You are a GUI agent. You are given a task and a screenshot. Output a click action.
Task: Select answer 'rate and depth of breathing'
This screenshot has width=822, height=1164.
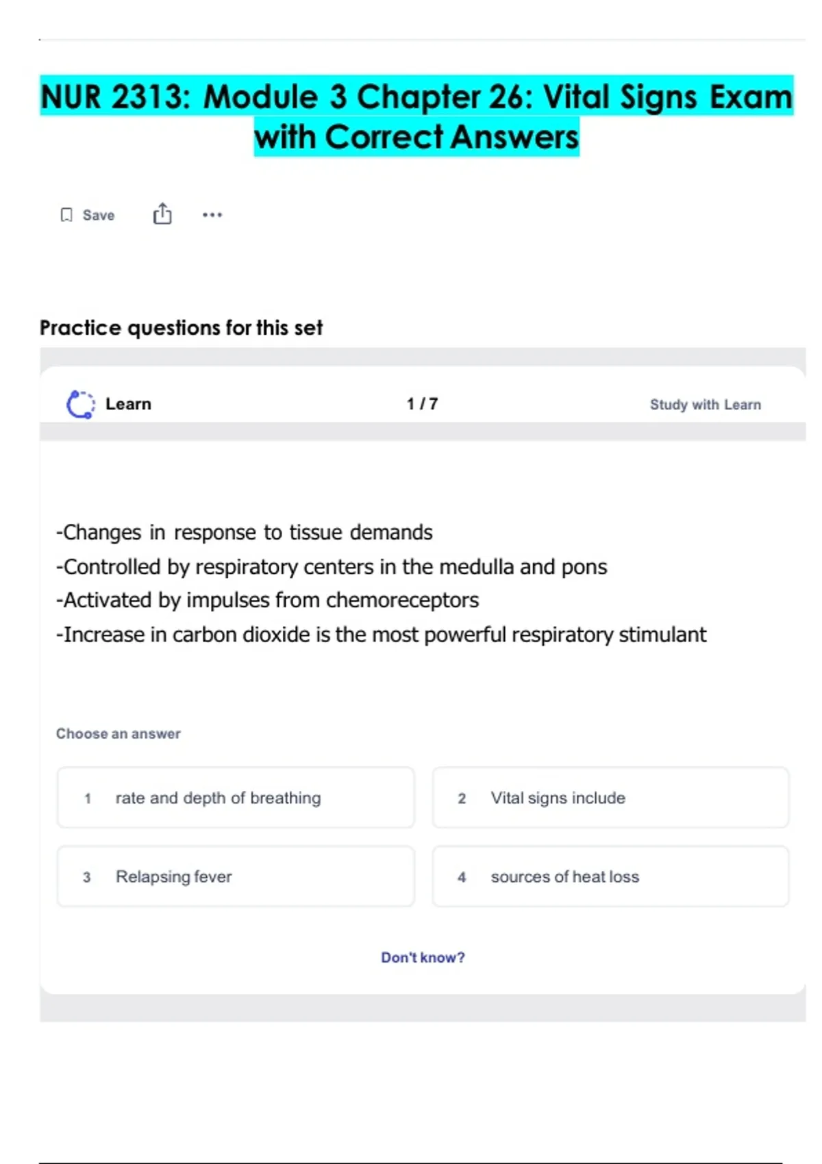tap(218, 798)
